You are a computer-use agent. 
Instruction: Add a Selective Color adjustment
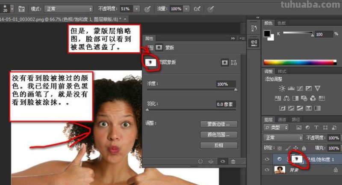tap(308, 108)
